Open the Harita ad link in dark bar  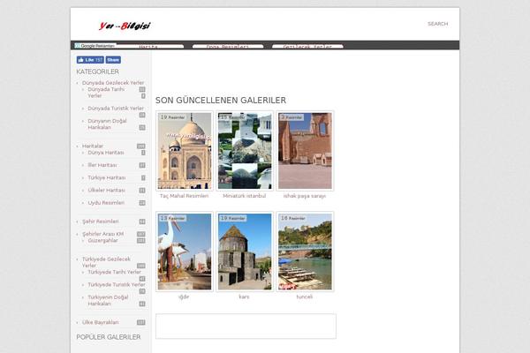pos(148,47)
